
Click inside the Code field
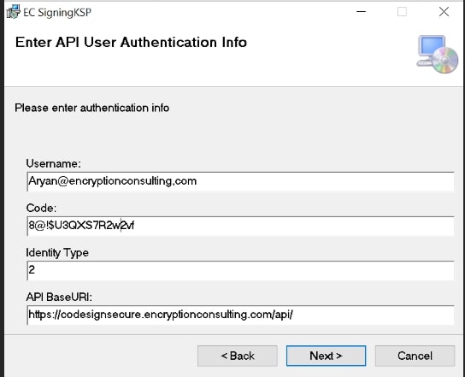coord(240,226)
